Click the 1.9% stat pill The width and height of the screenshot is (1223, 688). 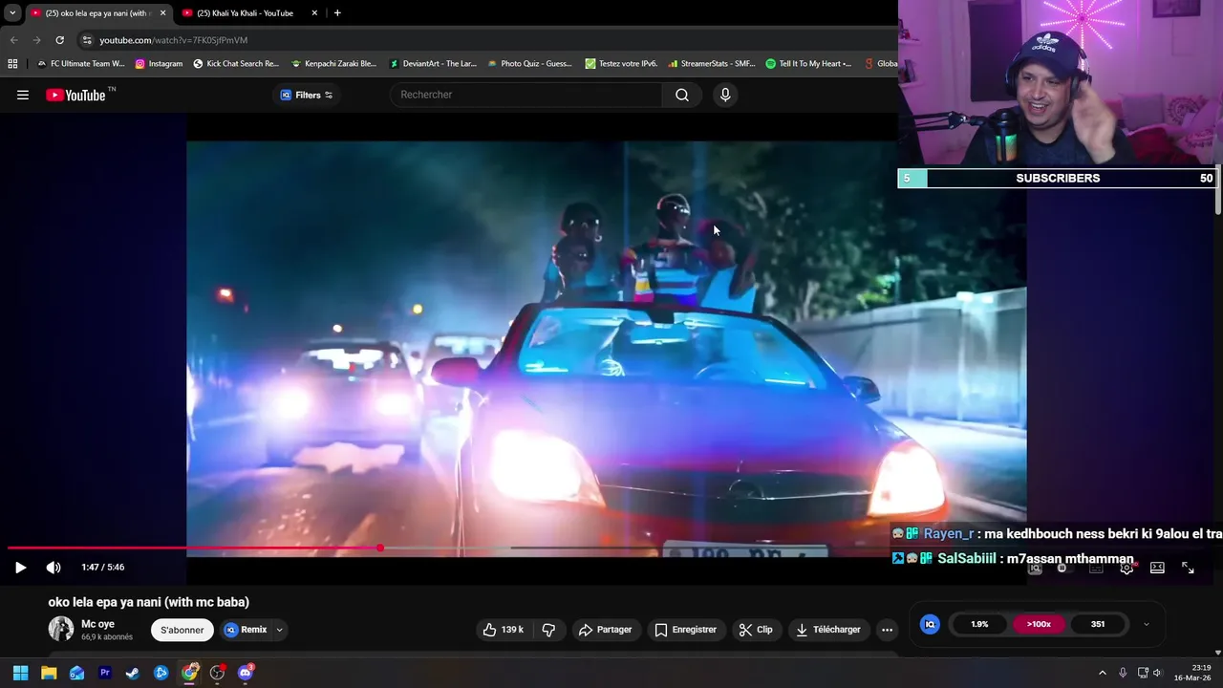click(979, 624)
